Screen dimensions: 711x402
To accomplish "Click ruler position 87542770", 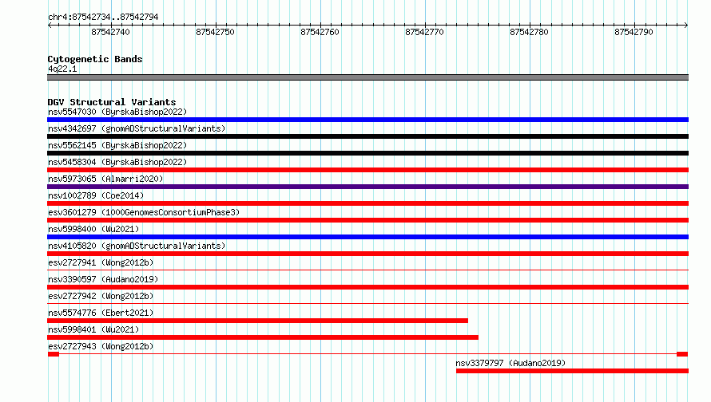I will point(425,32).
